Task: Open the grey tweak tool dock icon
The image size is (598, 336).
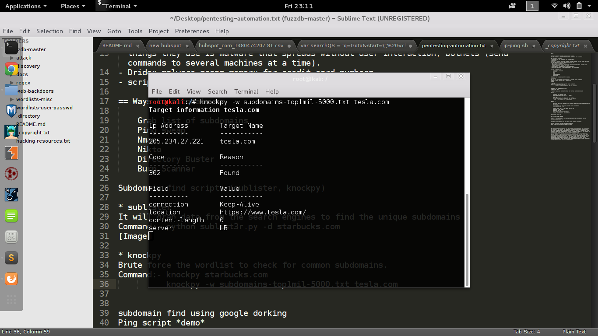Action: (x=11, y=237)
